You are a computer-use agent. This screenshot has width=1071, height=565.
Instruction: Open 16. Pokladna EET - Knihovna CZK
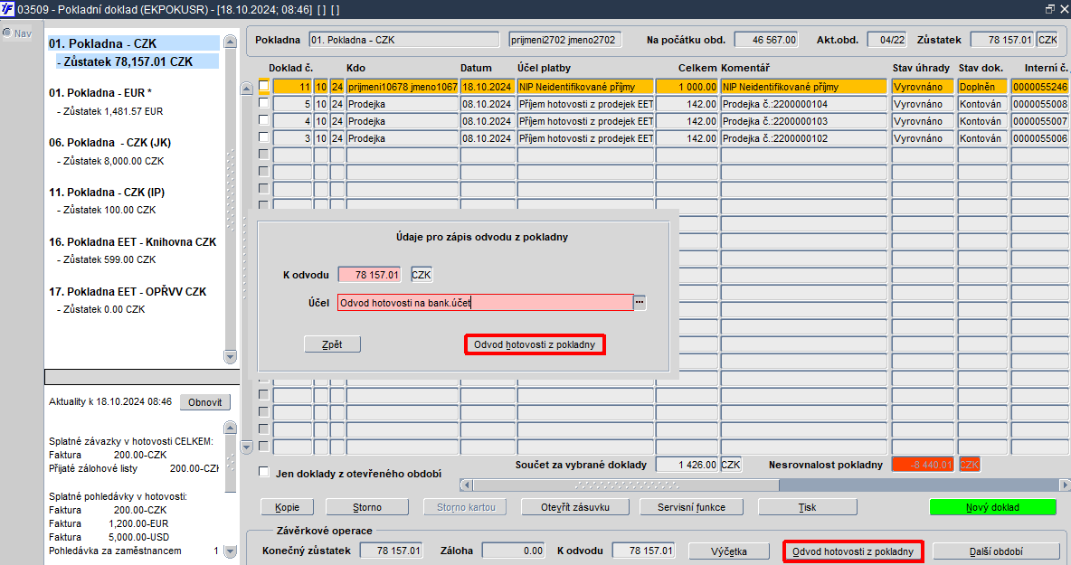tap(132, 242)
